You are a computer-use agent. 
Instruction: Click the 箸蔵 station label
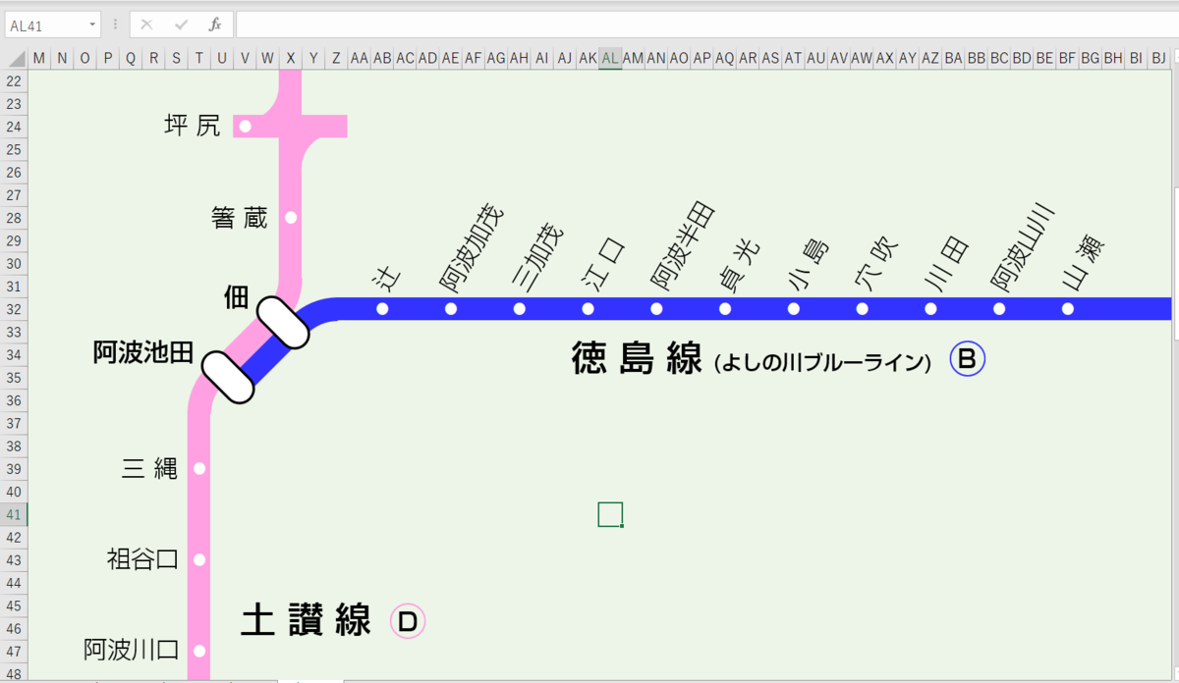pyautogui.click(x=239, y=218)
